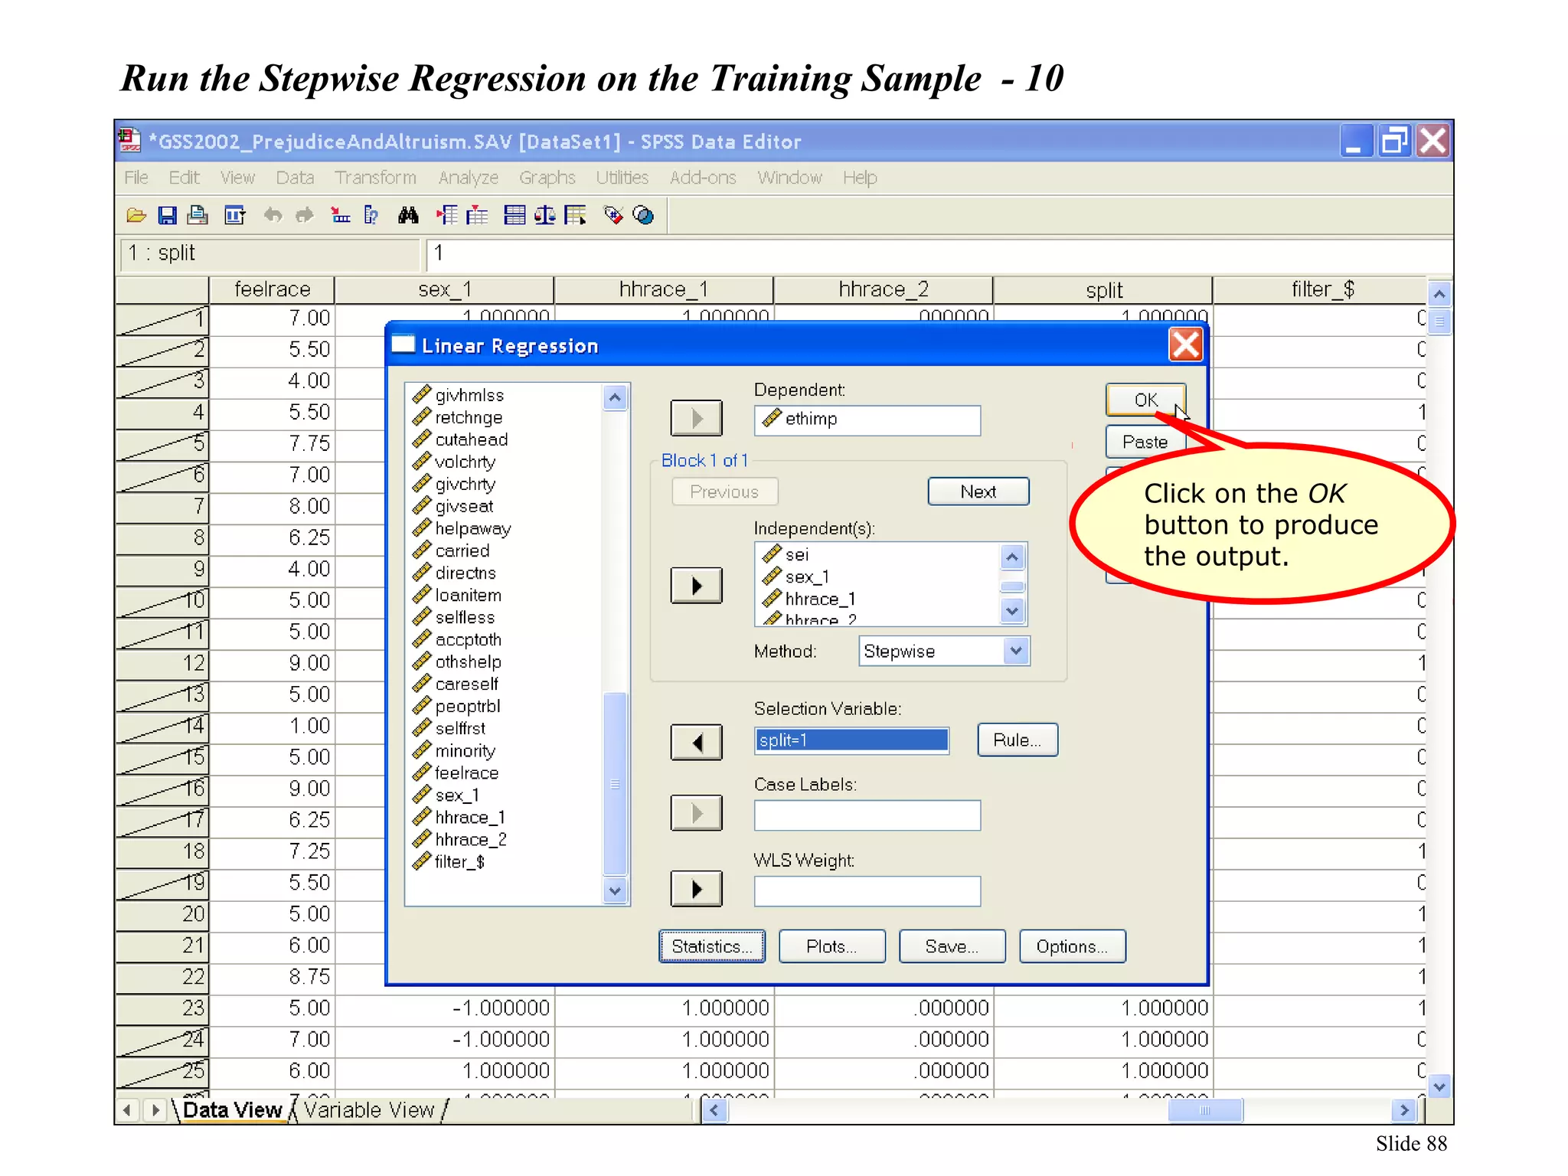Image resolution: width=1568 pixels, height=1176 pixels.
Task: Click the Redo arrow icon
Action: [305, 216]
